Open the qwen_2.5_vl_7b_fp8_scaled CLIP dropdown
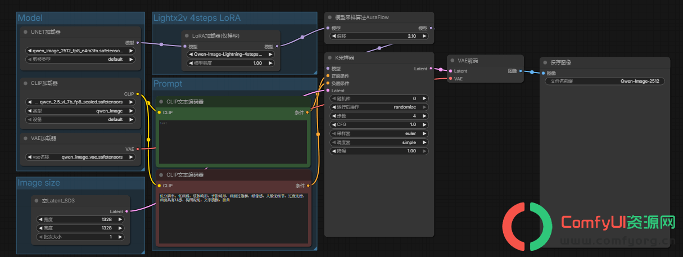Screen dimensions: 683x257 81,102
